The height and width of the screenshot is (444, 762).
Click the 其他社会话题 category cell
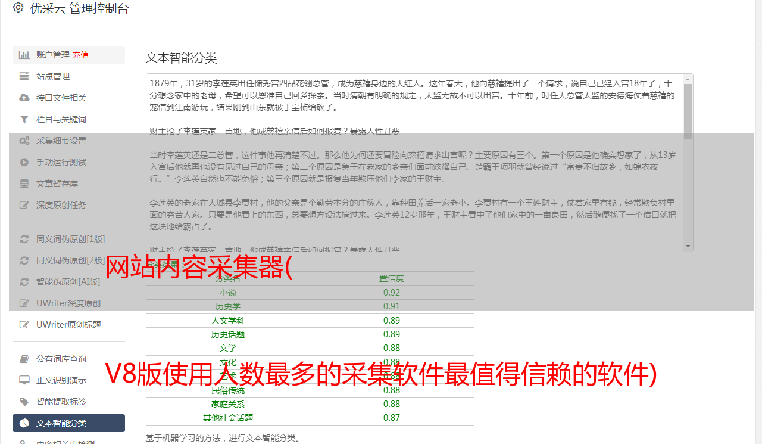click(228, 418)
